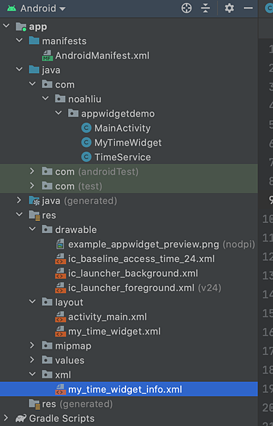Select my_time_widget.xml layout file

(114, 332)
